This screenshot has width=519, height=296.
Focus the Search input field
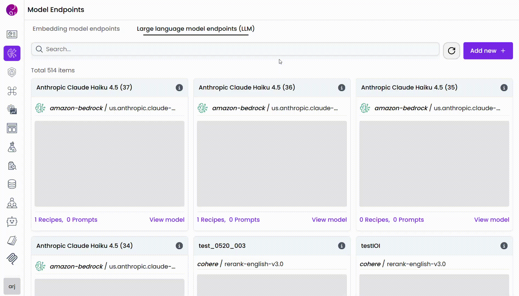pos(235,49)
